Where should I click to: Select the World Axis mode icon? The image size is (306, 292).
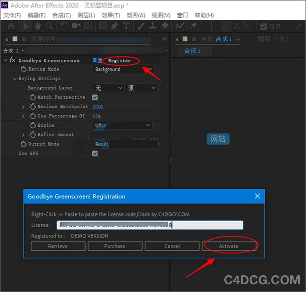click(237, 26)
